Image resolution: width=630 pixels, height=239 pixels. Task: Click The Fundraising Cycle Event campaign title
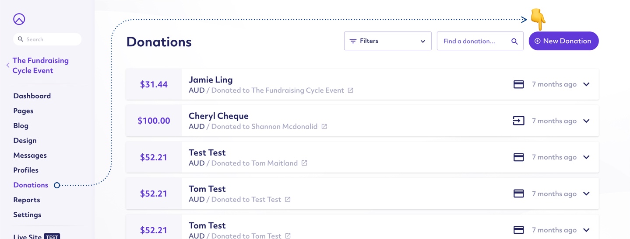41,66
